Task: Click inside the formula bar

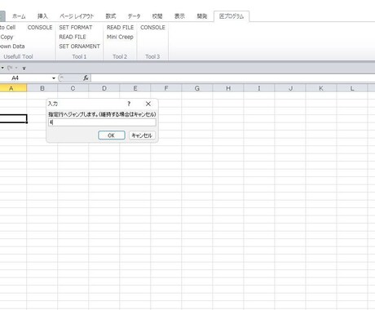Action: (232, 78)
